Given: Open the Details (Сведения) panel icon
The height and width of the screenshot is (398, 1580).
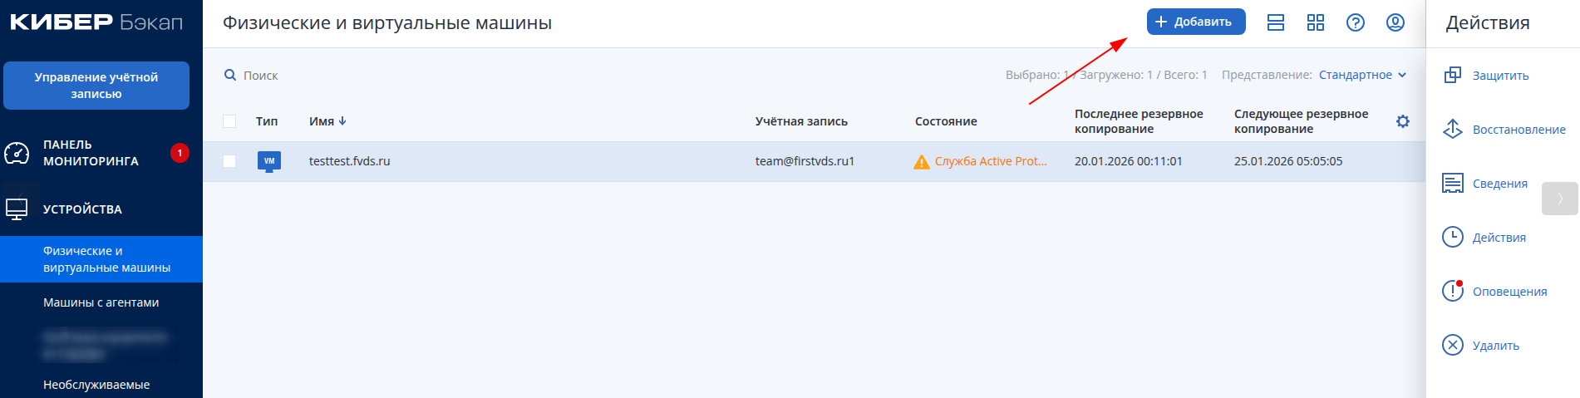Looking at the screenshot, I should tap(1452, 184).
